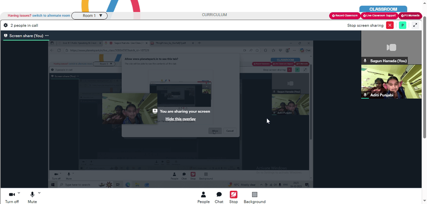The image size is (427, 204).
Task: Open the Chat panel
Action: 219,197
